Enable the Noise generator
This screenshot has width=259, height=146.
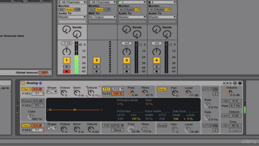pyautogui.click(x=26, y=101)
